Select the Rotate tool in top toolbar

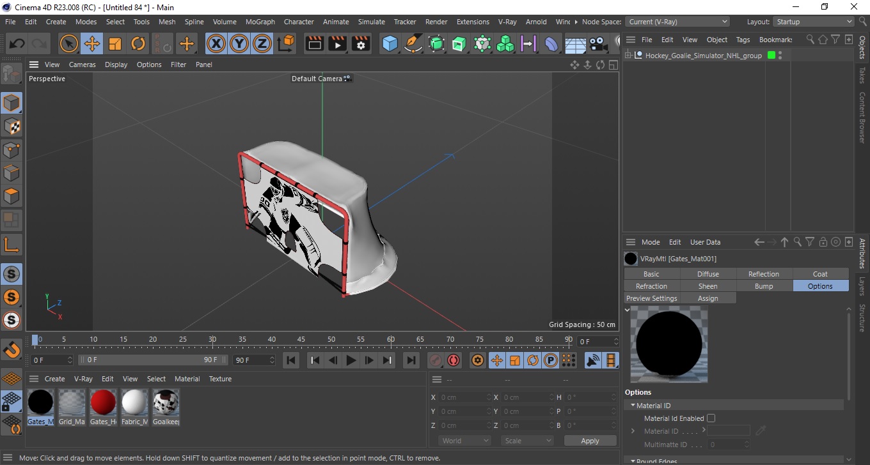138,44
